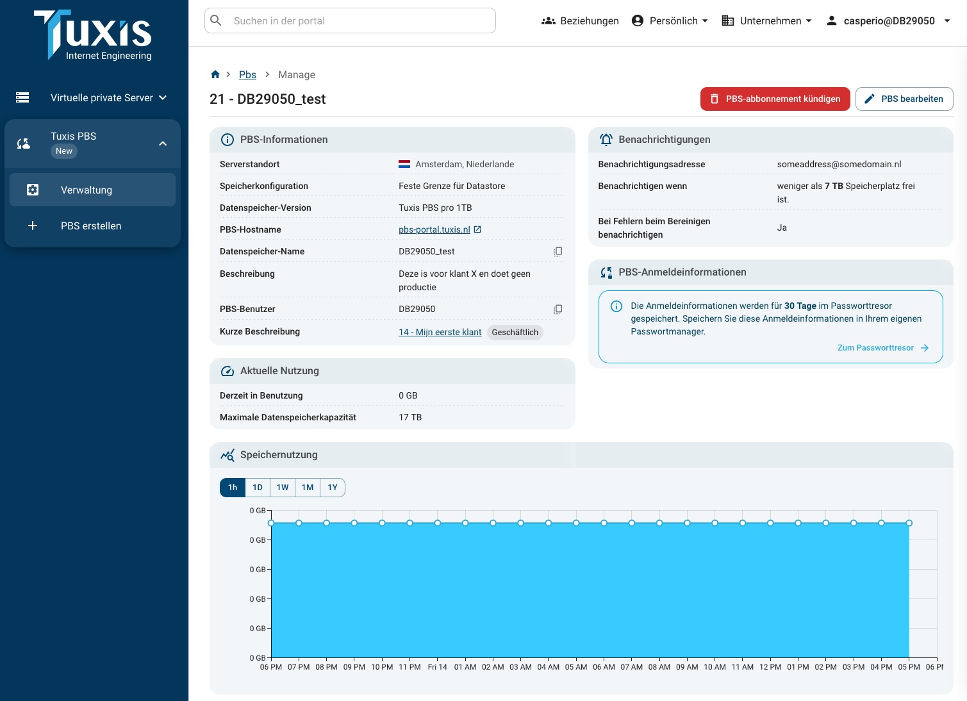Image resolution: width=967 pixels, height=701 pixels.
Task: Click the Tuxis PBS pro 1TB value
Action: (435, 208)
